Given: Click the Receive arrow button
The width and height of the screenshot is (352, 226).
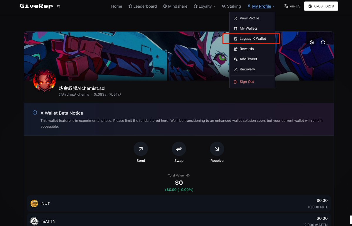Looking at the screenshot, I should point(217,149).
